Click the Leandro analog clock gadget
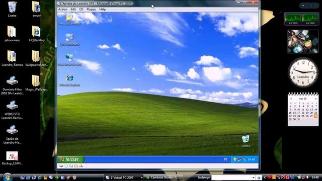The image size is (322, 181). coord(303,72)
